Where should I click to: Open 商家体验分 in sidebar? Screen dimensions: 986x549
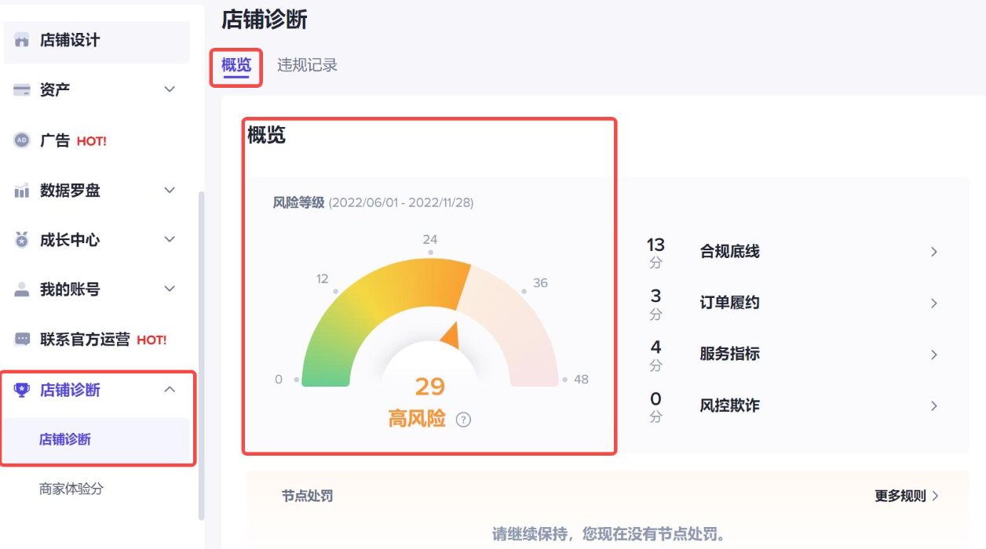(x=71, y=489)
